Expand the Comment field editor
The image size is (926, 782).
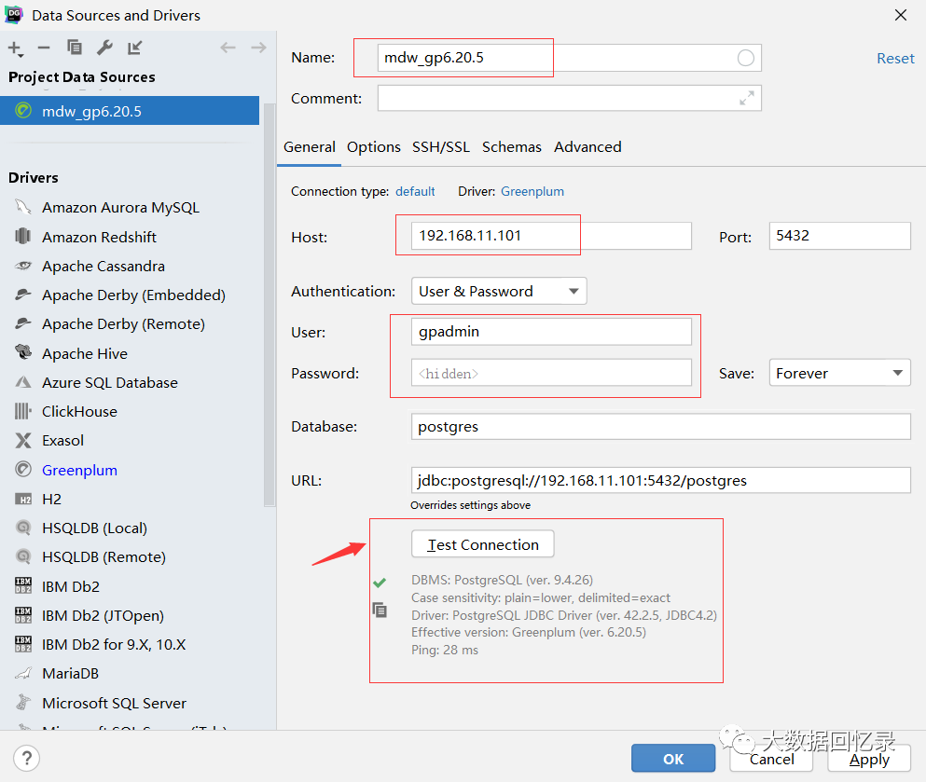pyautogui.click(x=747, y=98)
